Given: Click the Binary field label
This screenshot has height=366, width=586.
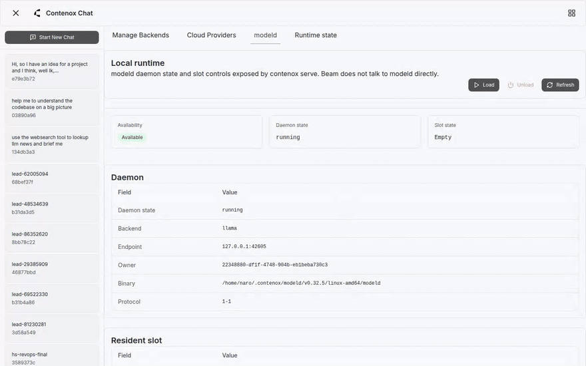Looking at the screenshot, I should (x=127, y=283).
